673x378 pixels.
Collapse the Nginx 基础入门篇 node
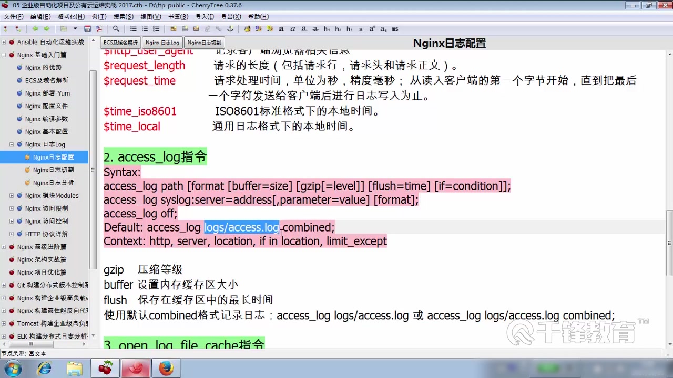(x=4, y=55)
